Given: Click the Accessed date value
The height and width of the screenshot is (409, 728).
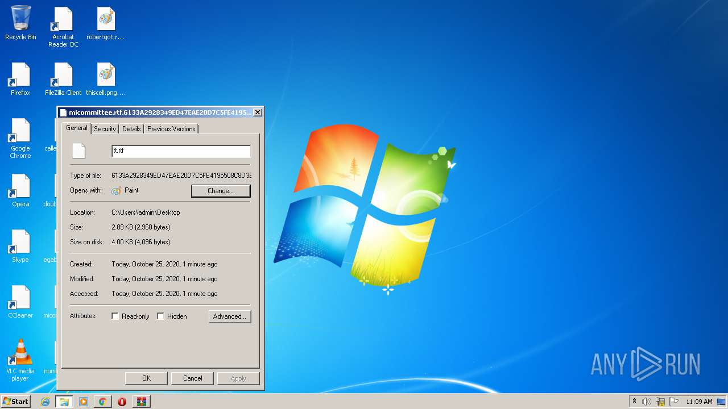Looking at the screenshot, I should pyautogui.click(x=164, y=294).
